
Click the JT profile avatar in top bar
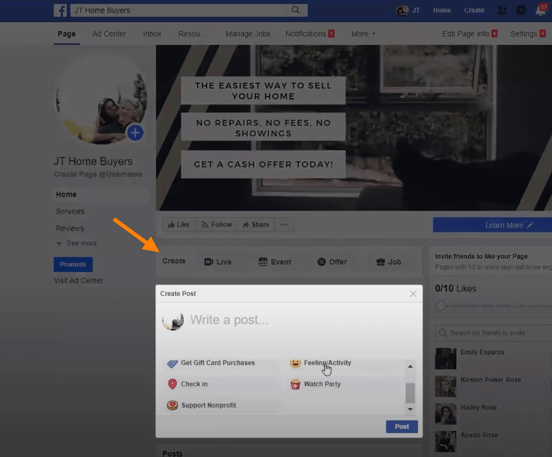coord(402,10)
